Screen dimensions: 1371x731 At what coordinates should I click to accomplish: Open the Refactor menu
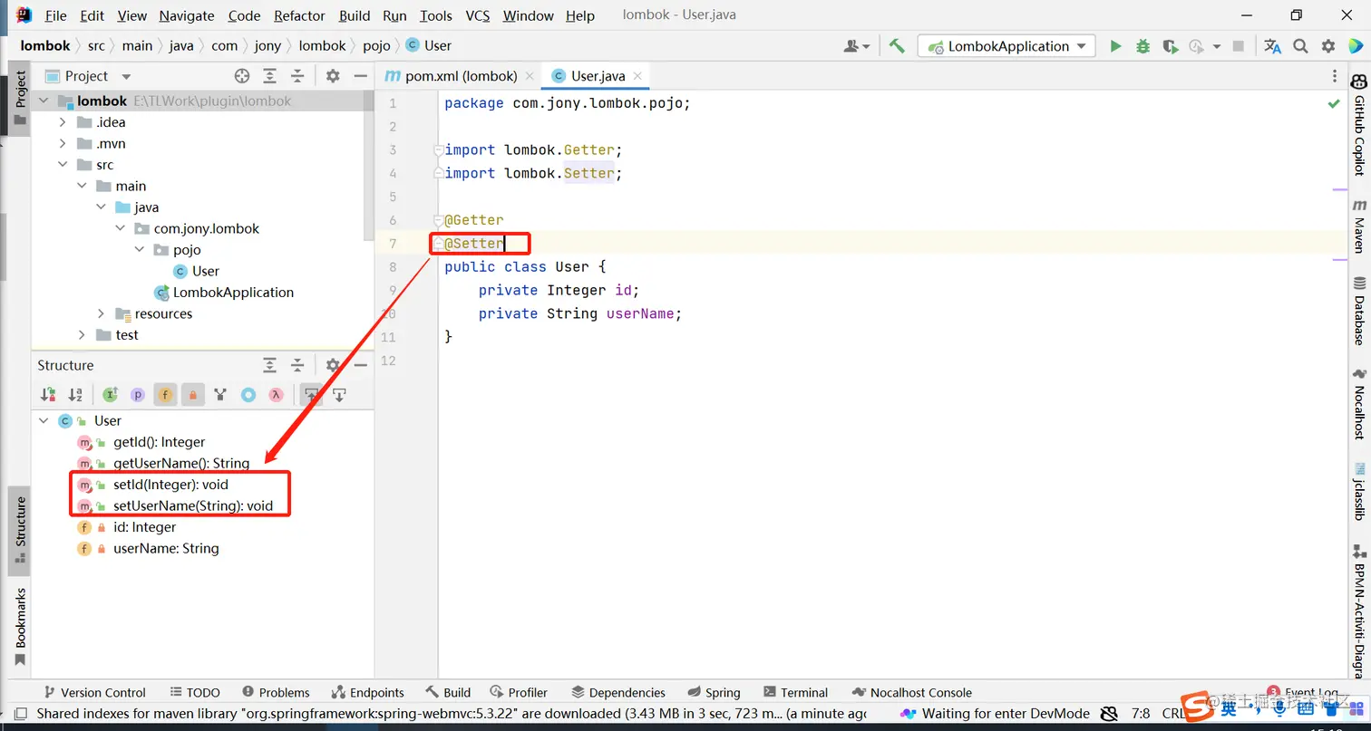tap(299, 15)
